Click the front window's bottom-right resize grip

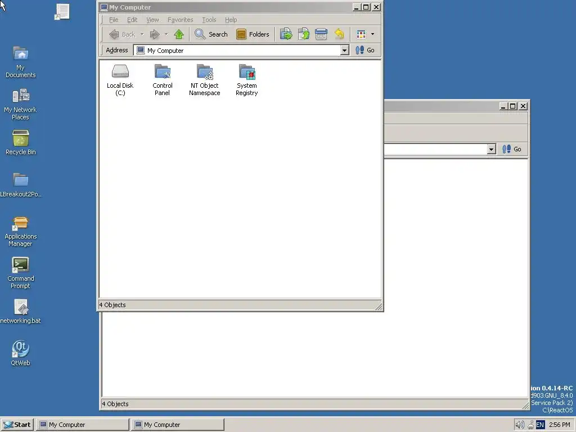[379, 307]
